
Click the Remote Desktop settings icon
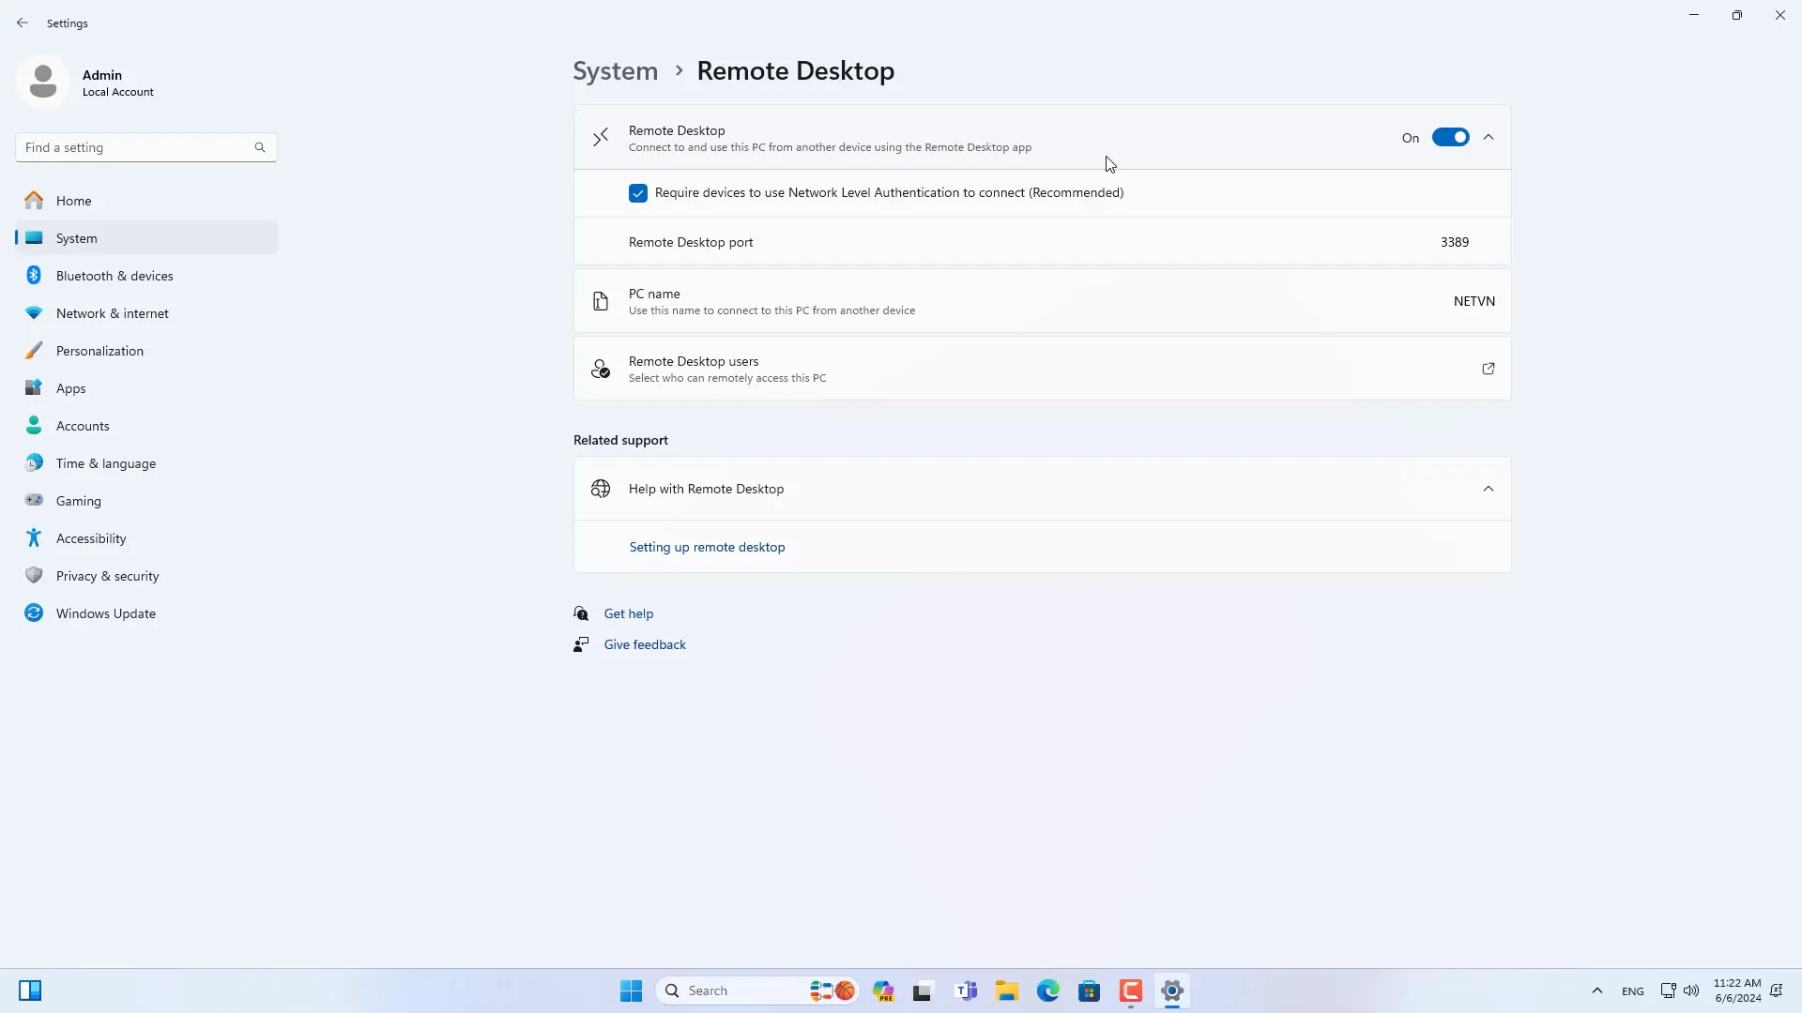pyautogui.click(x=602, y=137)
